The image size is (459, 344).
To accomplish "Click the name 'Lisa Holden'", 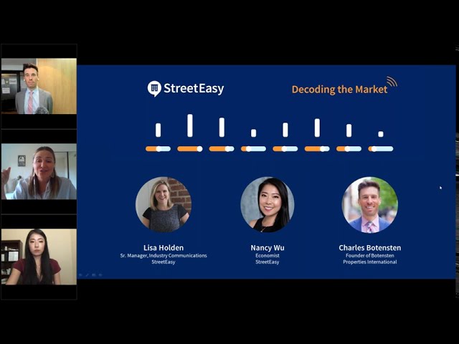I will coord(164,248).
